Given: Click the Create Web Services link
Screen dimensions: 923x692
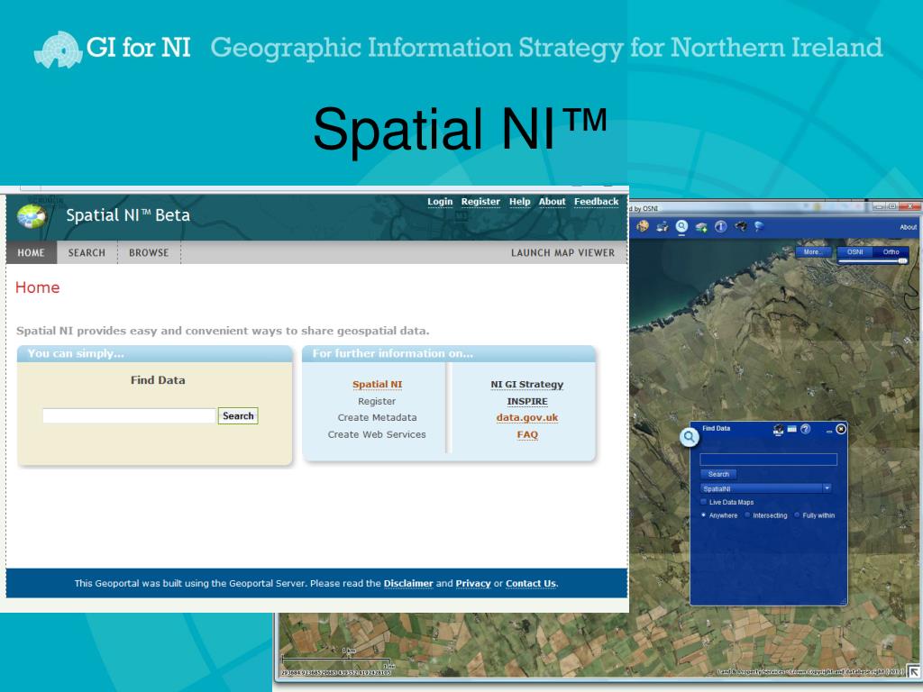Looking at the screenshot, I should 377,434.
